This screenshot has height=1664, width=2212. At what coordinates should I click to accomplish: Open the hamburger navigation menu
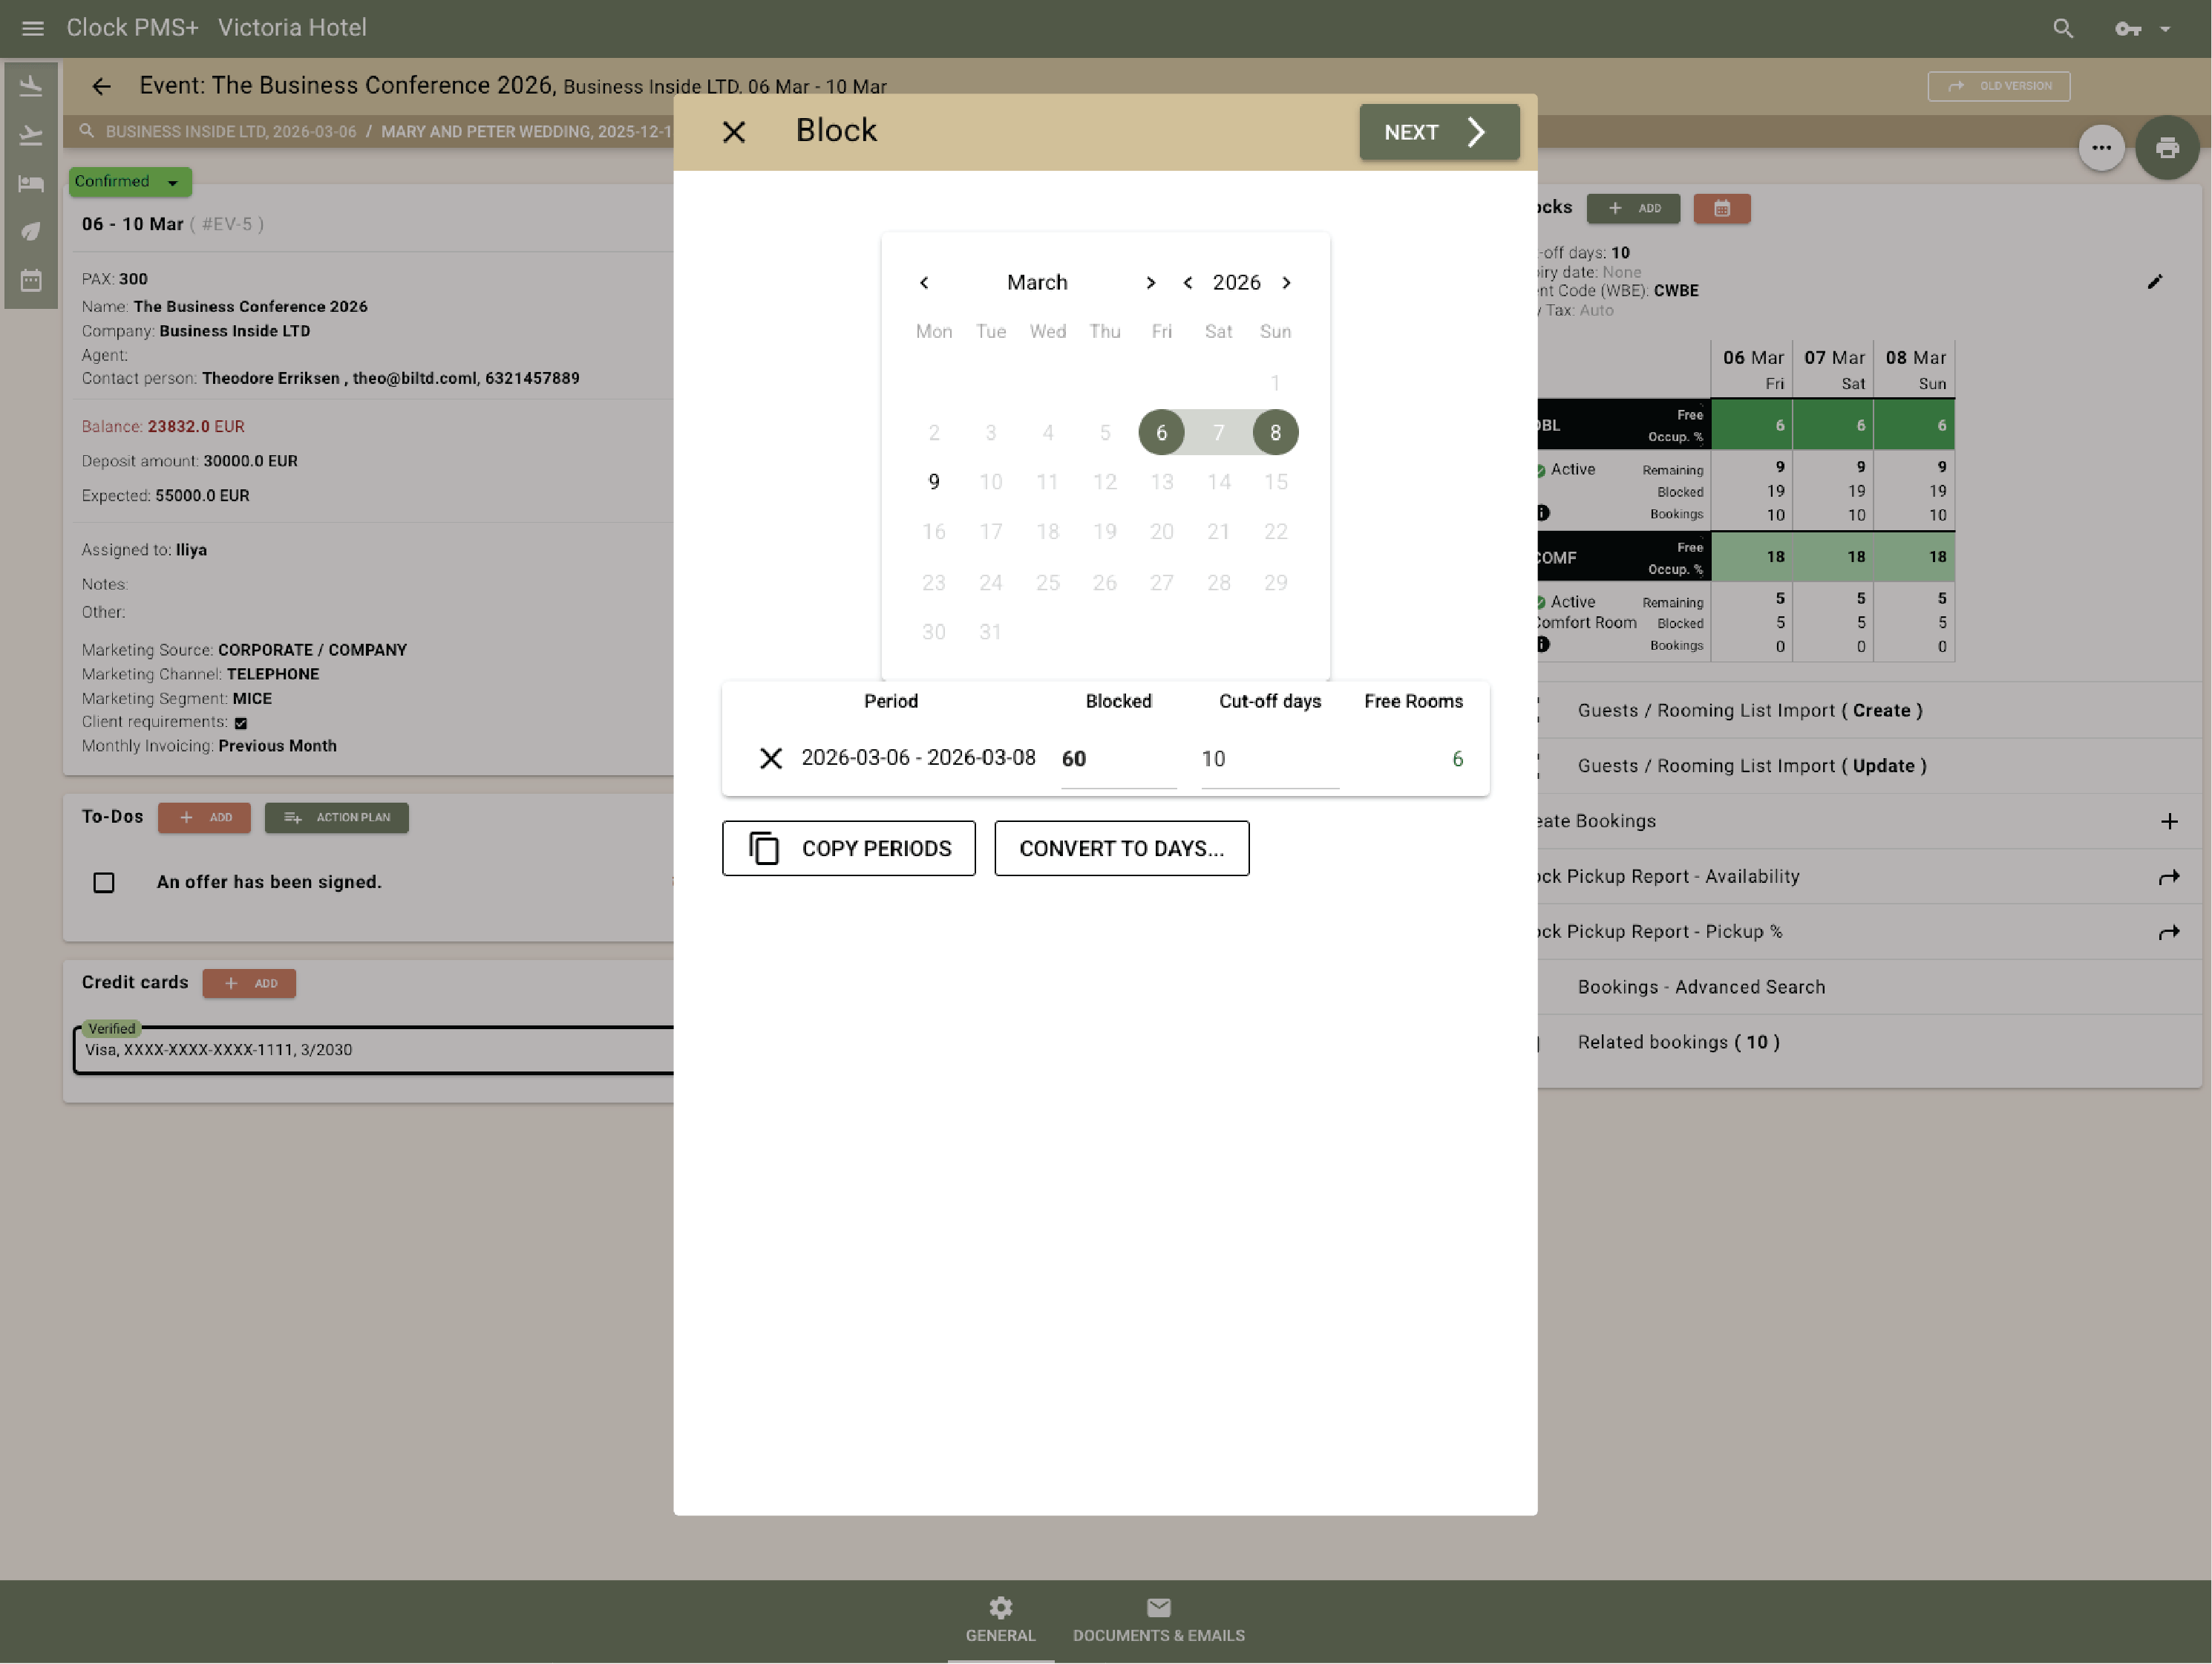pos(32,28)
